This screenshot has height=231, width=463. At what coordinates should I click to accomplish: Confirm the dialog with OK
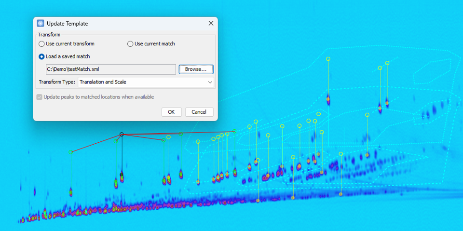(x=171, y=112)
